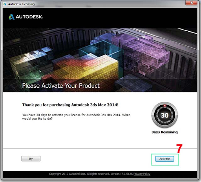Click the Activate button
This screenshot has height=182, width=201.
pyautogui.click(x=164, y=159)
